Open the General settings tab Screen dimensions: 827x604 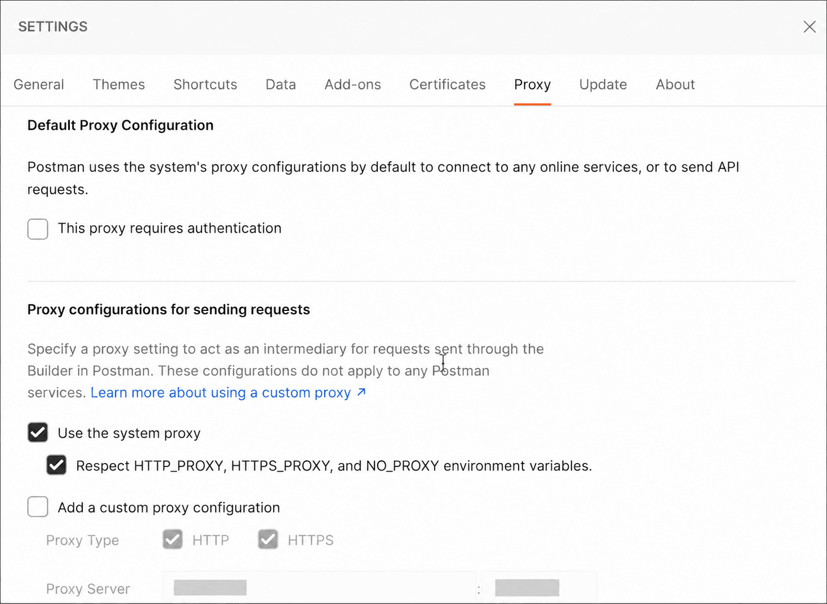pyautogui.click(x=39, y=85)
